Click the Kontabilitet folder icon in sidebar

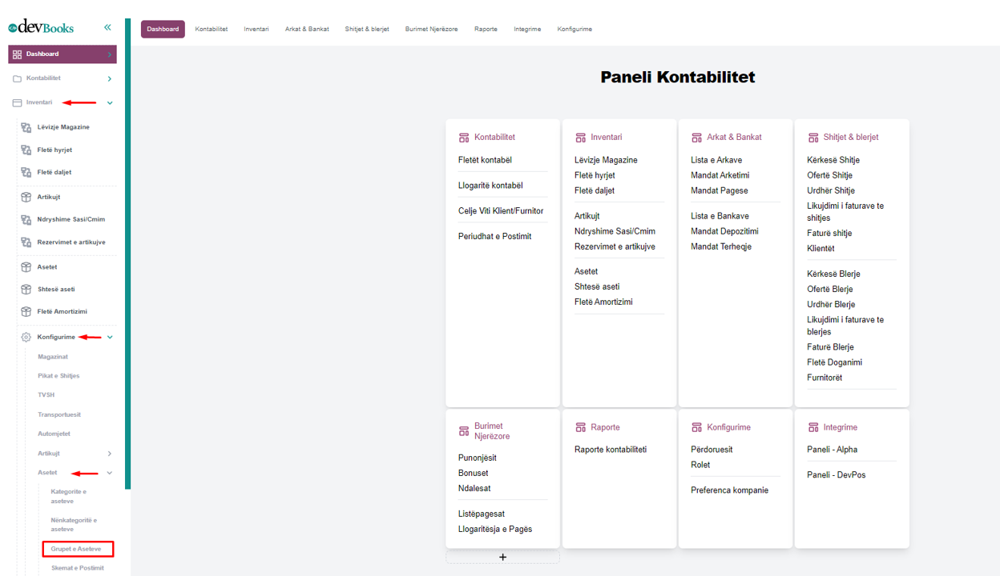tap(17, 78)
